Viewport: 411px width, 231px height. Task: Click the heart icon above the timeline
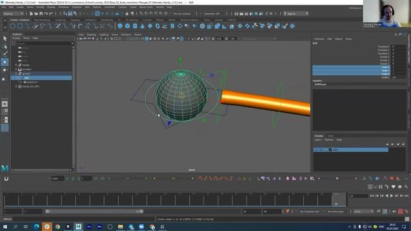[394, 187]
